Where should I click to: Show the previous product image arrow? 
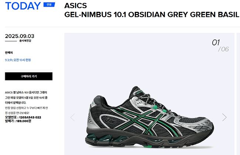(x=72, y=117)
